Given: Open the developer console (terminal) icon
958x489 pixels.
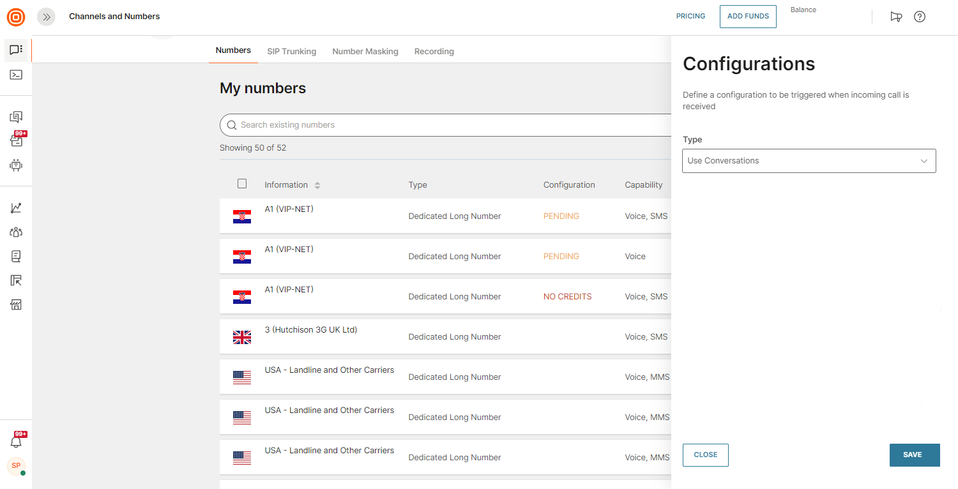Looking at the screenshot, I should click(16, 75).
